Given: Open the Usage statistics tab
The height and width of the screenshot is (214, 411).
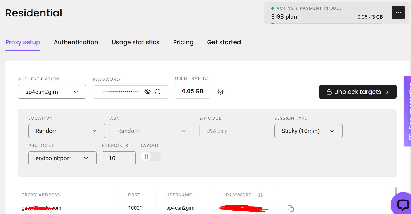Looking at the screenshot, I should tap(135, 42).
